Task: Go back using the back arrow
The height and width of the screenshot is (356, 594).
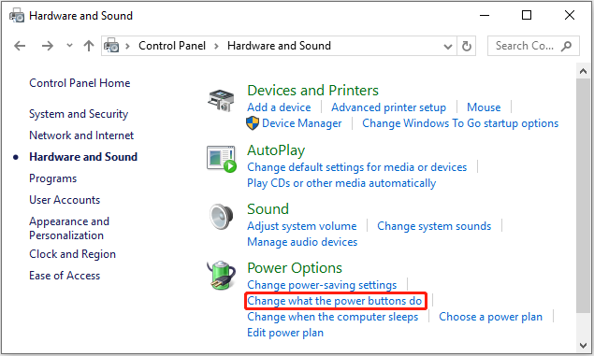Action: coord(20,46)
